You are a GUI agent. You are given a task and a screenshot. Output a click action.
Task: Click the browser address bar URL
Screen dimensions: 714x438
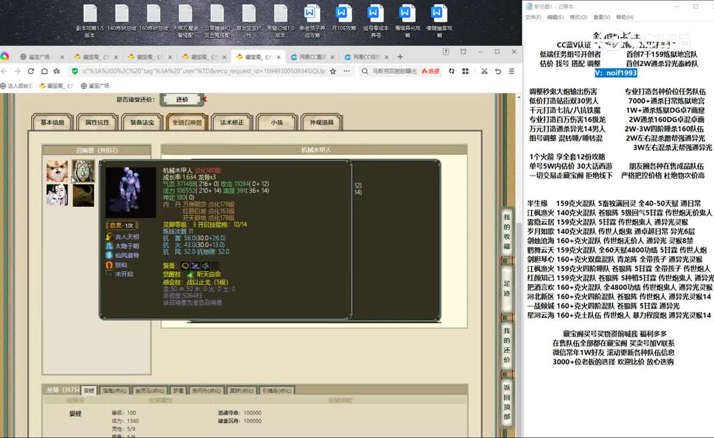[x=204, y=71]
